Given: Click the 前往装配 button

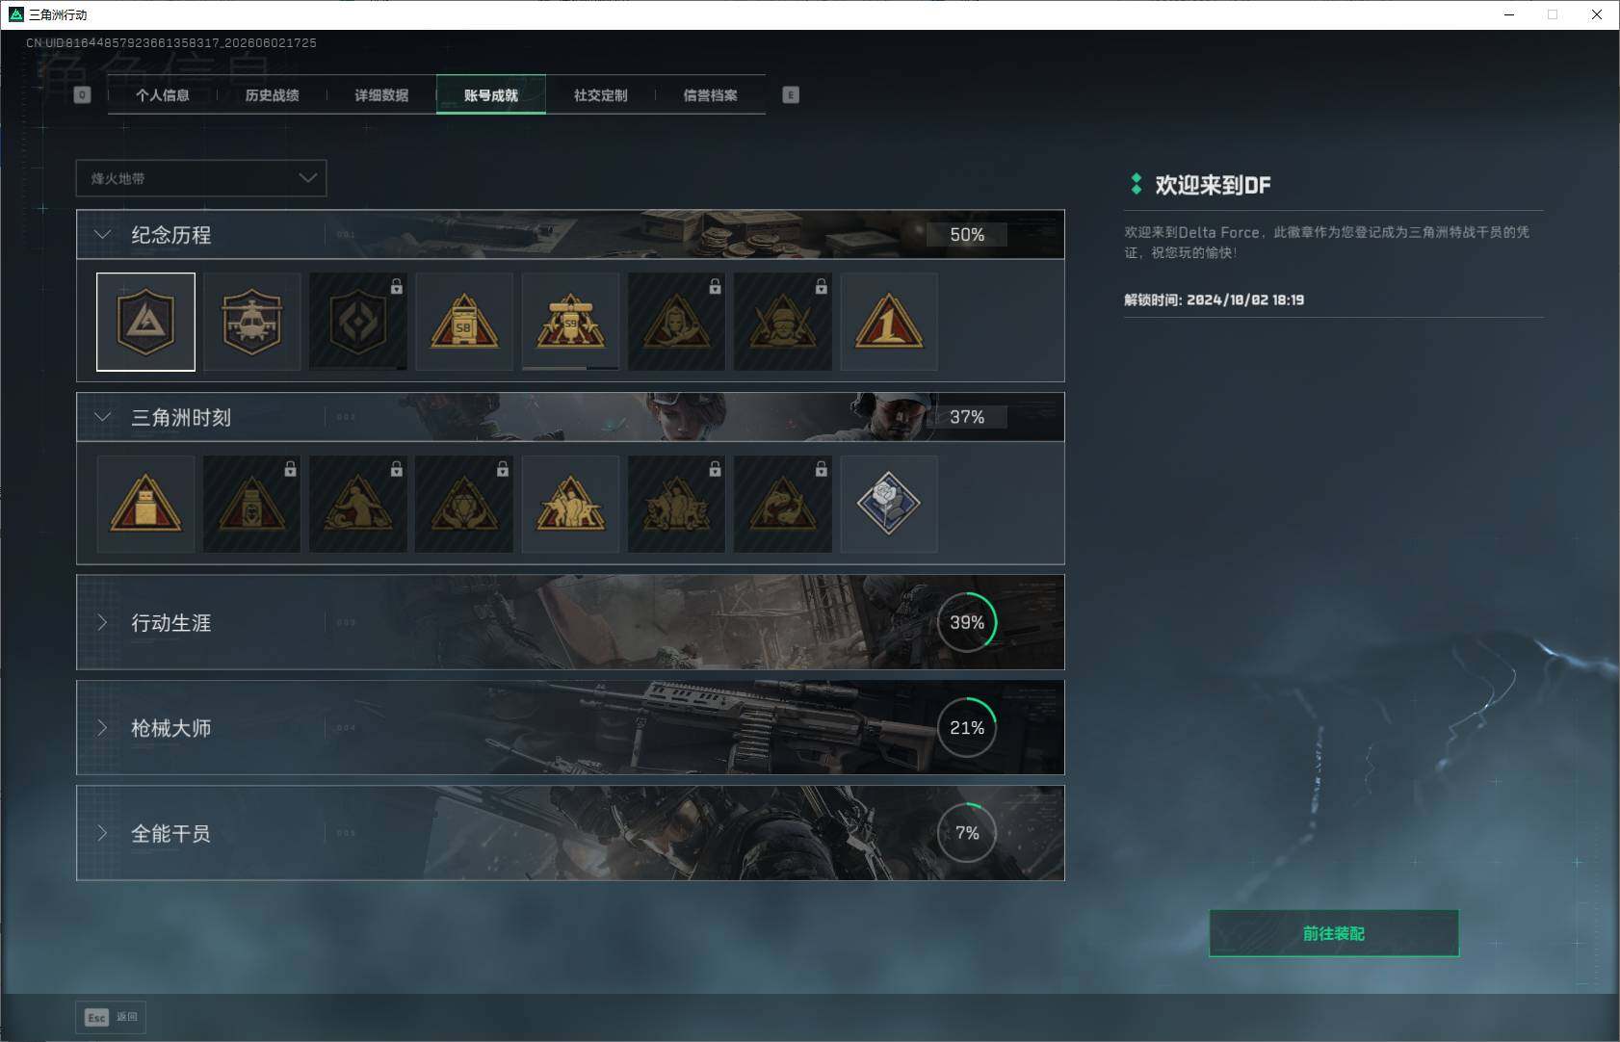Looking at the screenshot, I should pyautogui.click(x=1334, y=933).
